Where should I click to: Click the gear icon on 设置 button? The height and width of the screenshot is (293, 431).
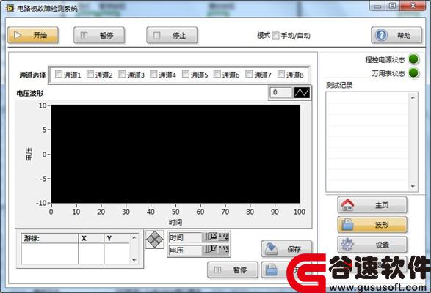(x=347, y=244)
